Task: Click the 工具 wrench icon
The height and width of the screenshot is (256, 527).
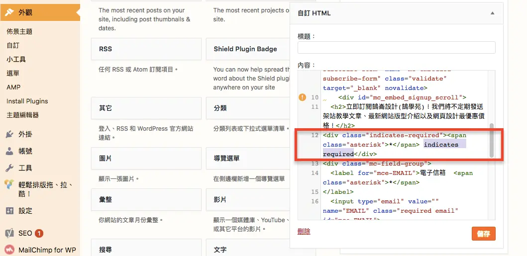Action: (x=9, y=168)
